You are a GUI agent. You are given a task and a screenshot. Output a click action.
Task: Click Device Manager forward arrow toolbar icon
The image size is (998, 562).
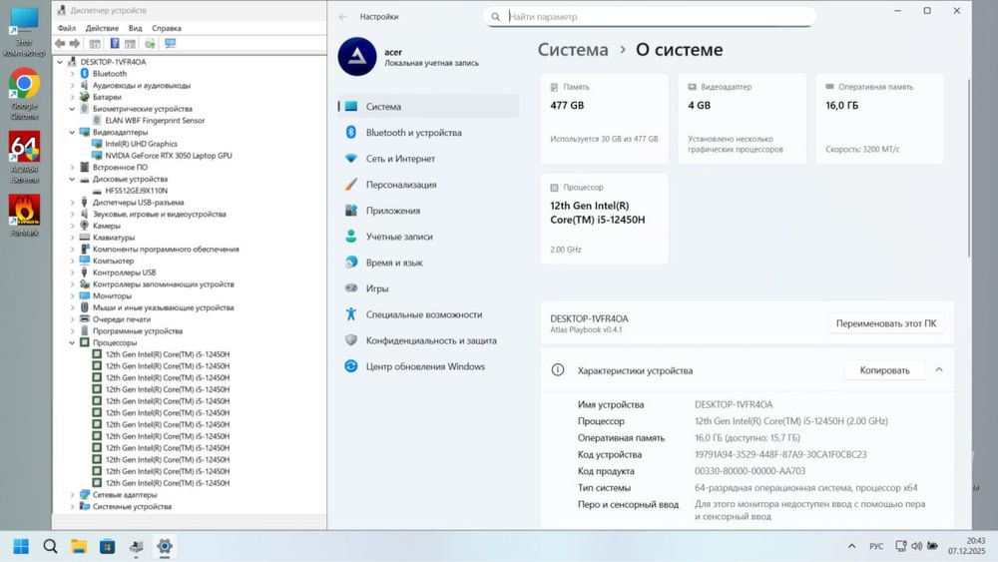pyautogui.click(x=75, y=43)
